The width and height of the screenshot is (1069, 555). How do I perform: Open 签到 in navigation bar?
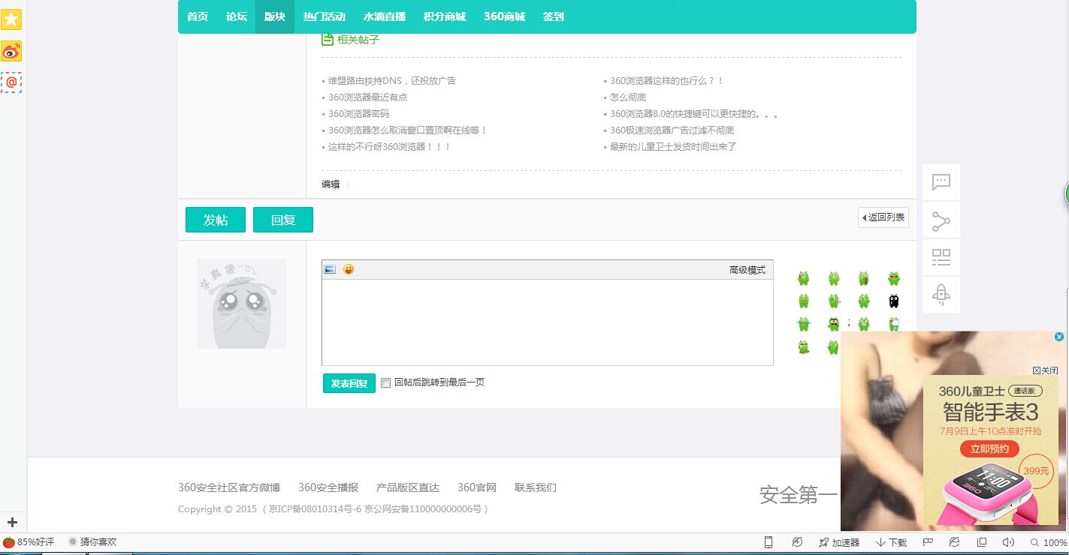tap(554, 16)
